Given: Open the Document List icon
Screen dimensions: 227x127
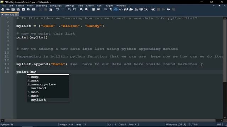Looking at the screenshot, I should tap(131, 10).
